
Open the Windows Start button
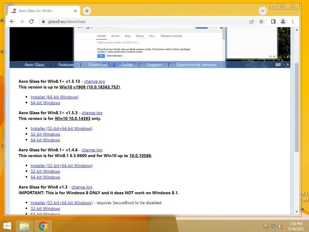click(7, 226)
